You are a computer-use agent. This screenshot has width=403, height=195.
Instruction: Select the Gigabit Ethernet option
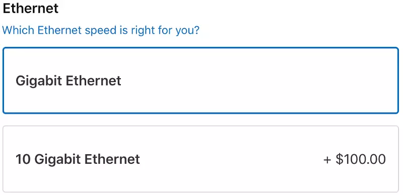pos(200,80)
